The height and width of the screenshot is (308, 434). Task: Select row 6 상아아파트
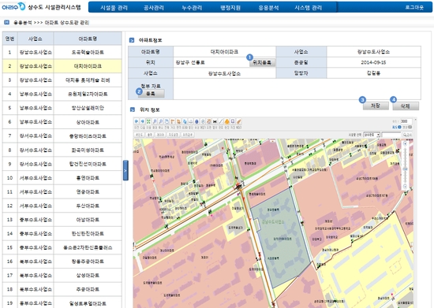[62, 122]
